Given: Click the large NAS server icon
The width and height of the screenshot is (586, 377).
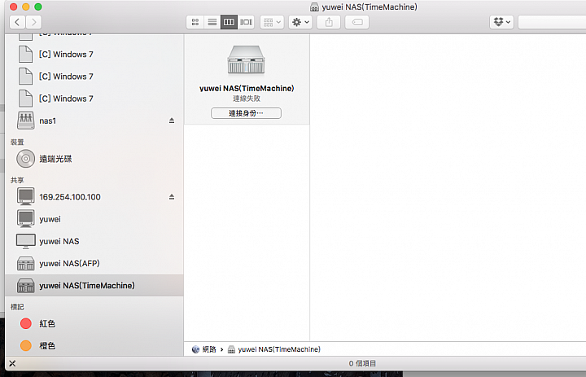Looking at the screenshot, I should pyautogui.click(x=246, y=59).
